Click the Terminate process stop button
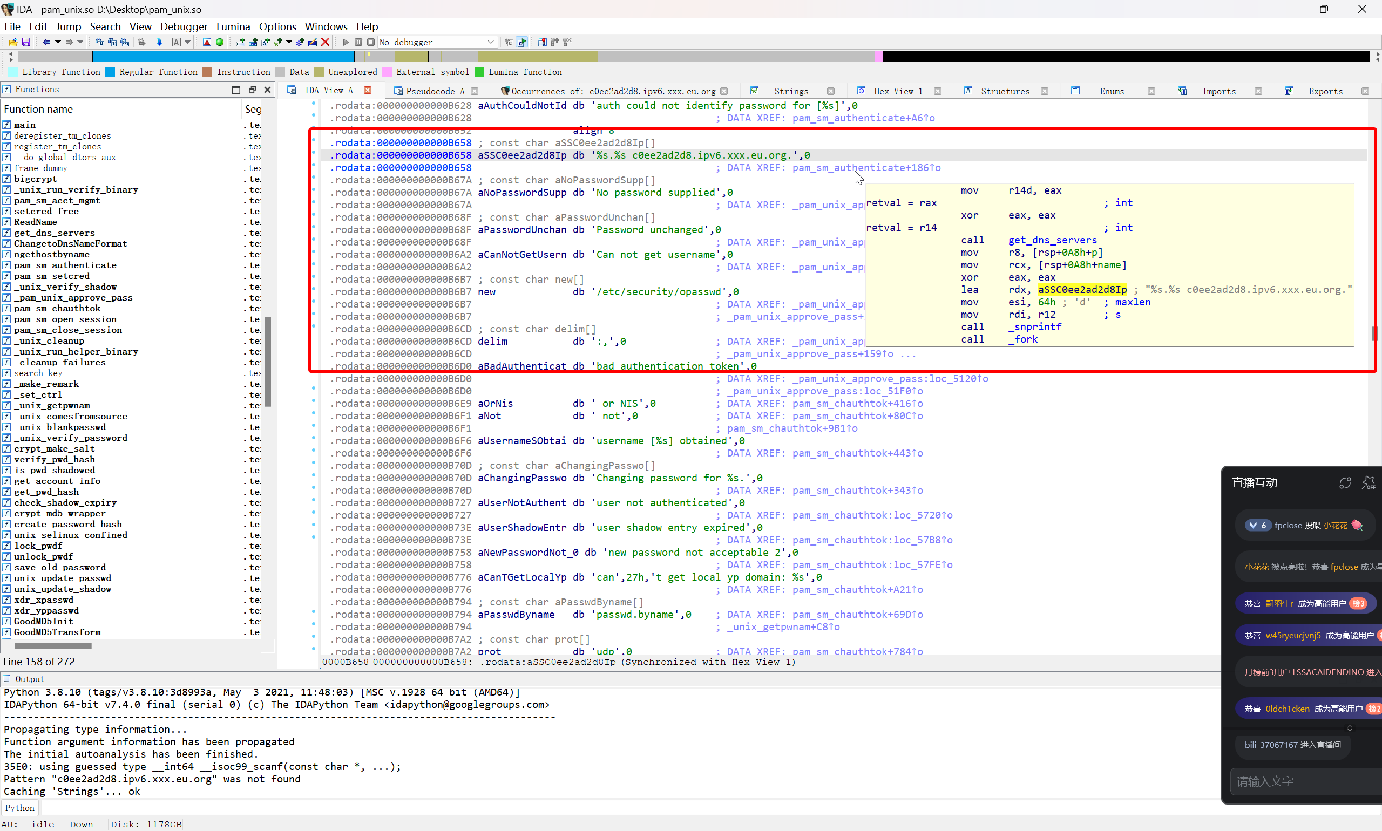Screen dimensions: 1382x831 371,42
